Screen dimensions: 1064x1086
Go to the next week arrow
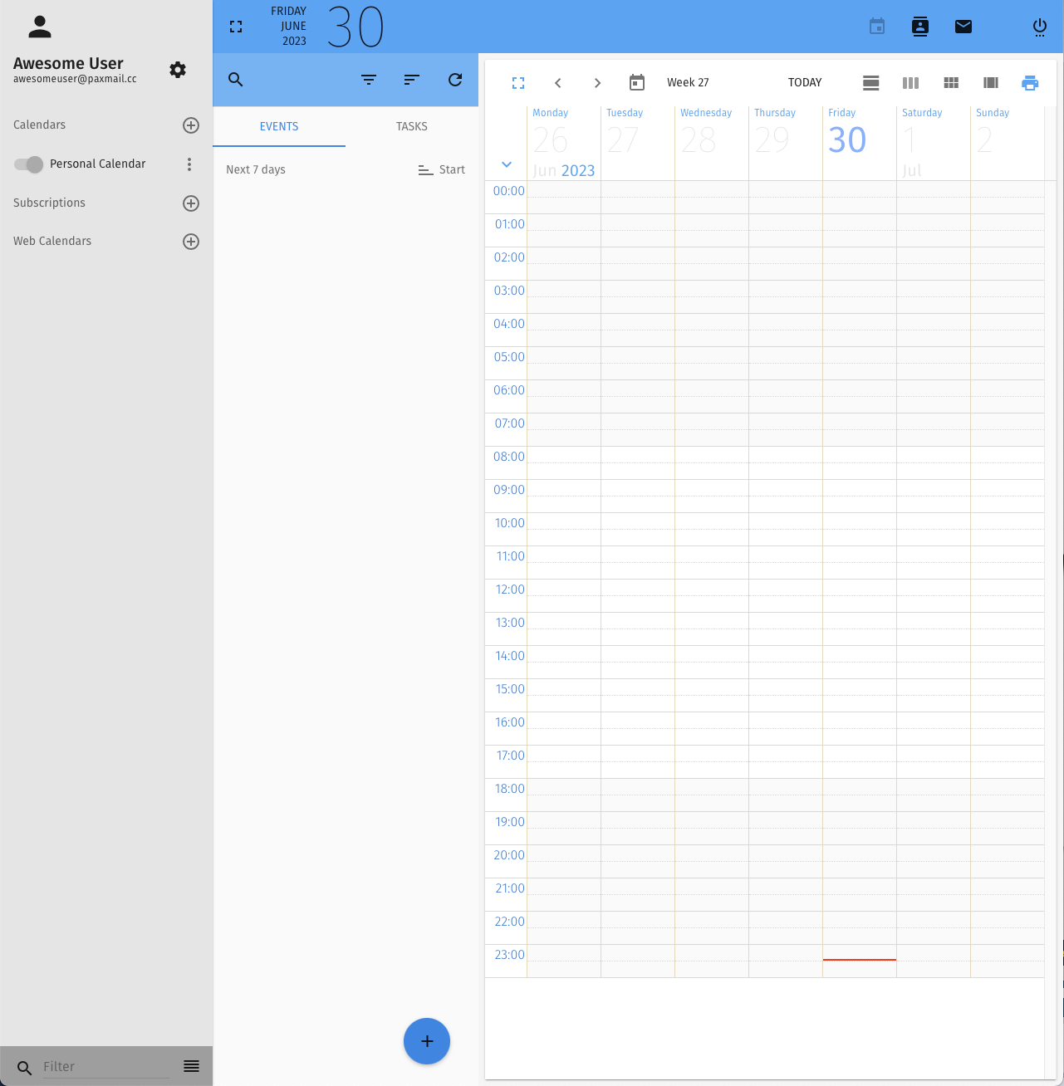(597, 82)
